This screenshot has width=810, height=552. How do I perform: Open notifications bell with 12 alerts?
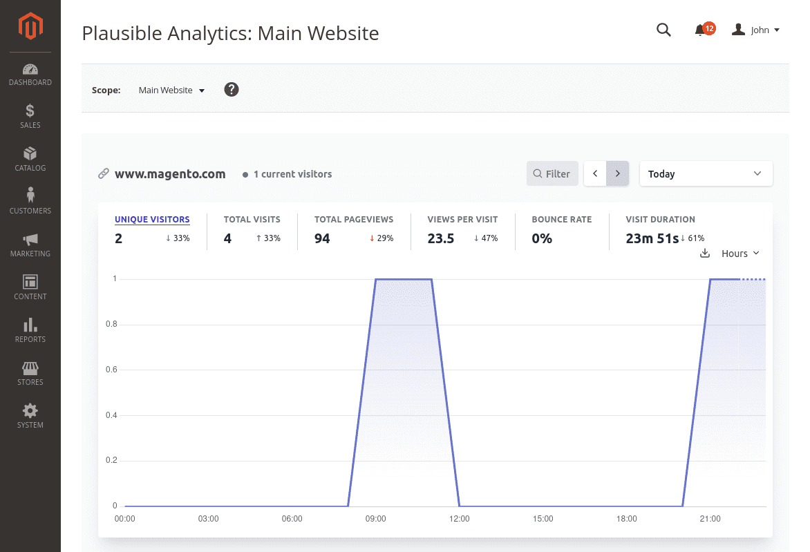click(x=704, y=30)
